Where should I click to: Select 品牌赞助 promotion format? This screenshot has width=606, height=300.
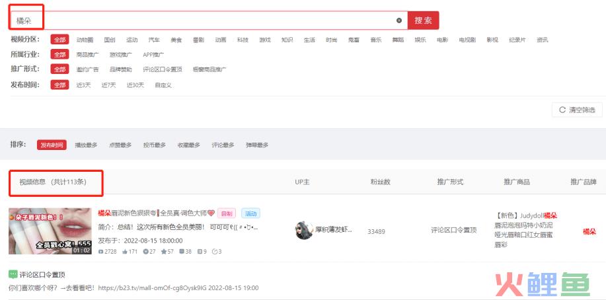pos(120,69)
